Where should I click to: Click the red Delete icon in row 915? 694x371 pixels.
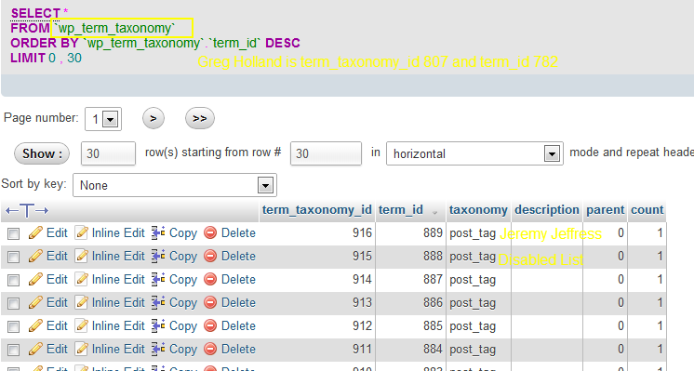[x=210, y=256]
